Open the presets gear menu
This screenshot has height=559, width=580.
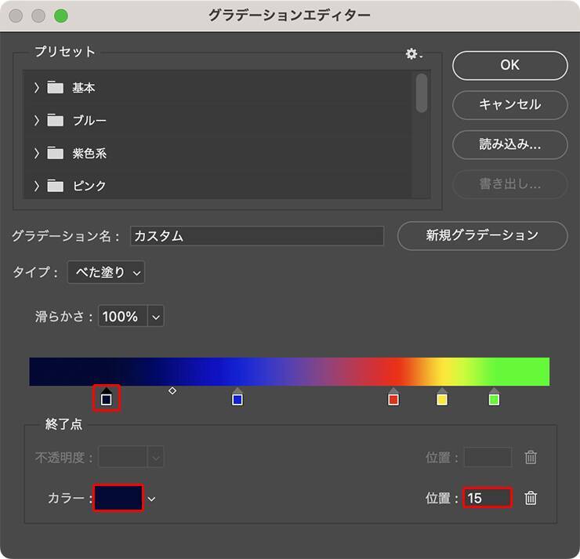412,53
